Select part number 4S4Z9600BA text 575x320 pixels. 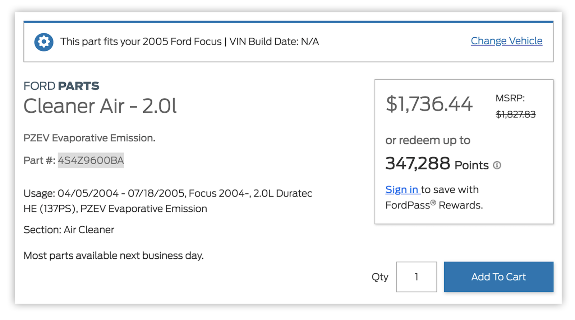(91, 160)
